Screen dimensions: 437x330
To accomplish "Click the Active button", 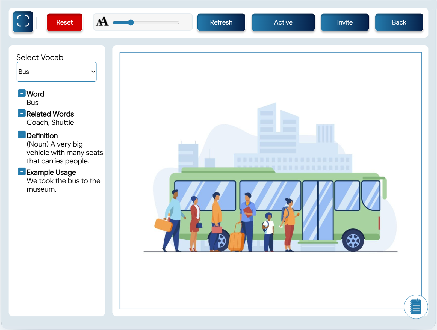I will coord(283,22).
